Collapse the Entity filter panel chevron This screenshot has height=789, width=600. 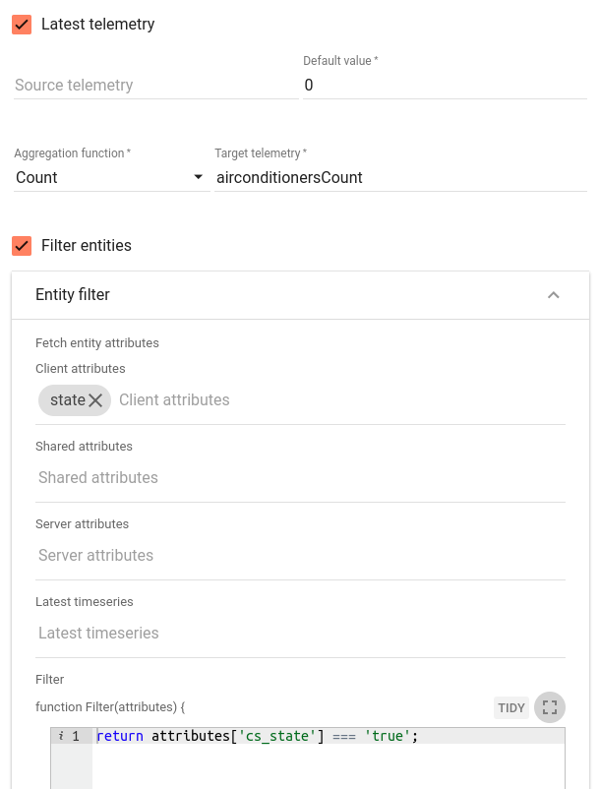coord(553,295)
